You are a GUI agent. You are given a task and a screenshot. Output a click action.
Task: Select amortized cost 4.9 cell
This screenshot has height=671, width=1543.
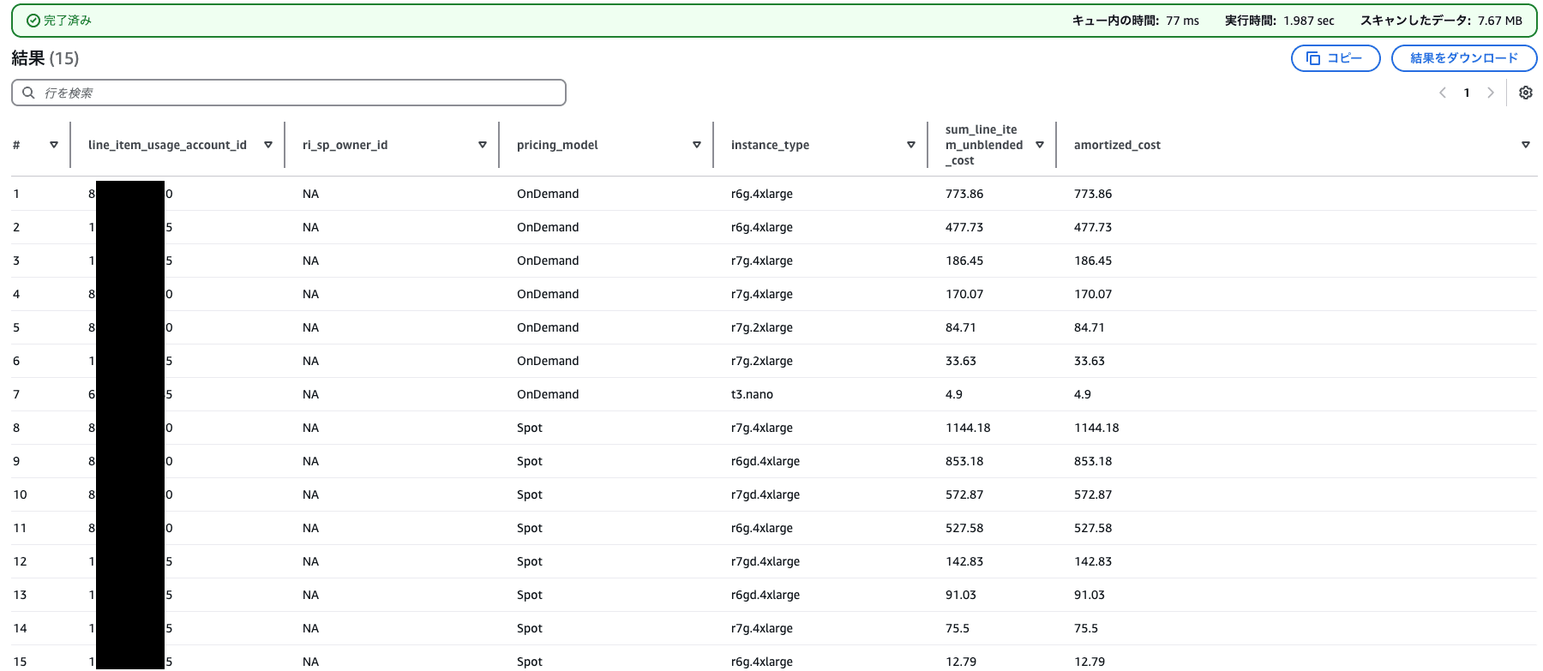[x=1083, y=394]
